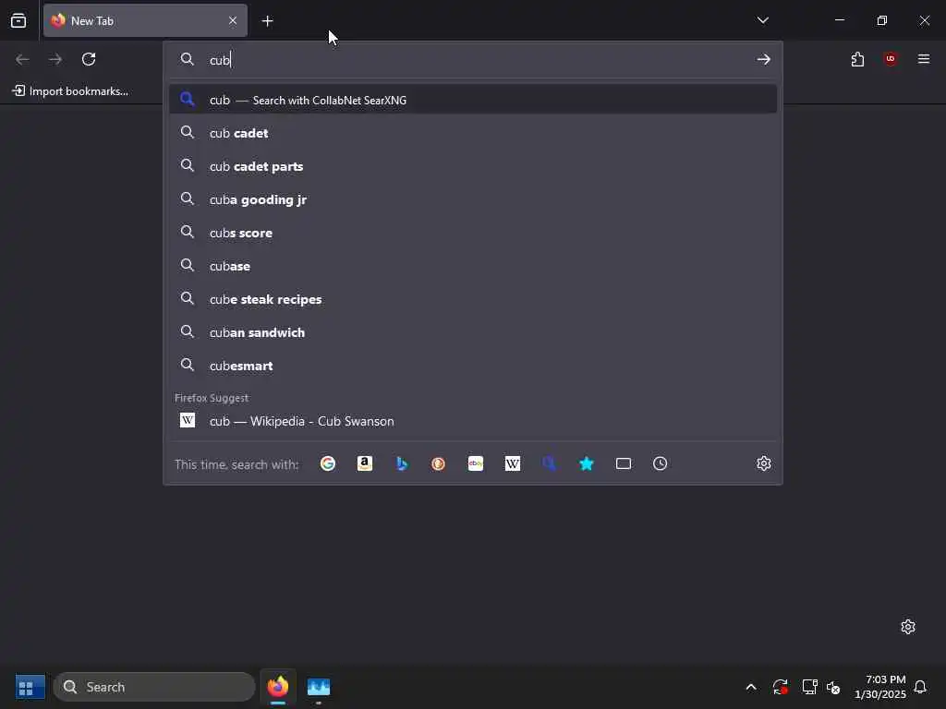Click Import bookmarks button

pyautogui.click(x=70, y=91)
